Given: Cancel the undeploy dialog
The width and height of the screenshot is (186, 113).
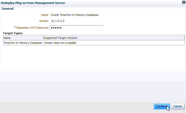Looking at the screenshot, I should [178, 106].
